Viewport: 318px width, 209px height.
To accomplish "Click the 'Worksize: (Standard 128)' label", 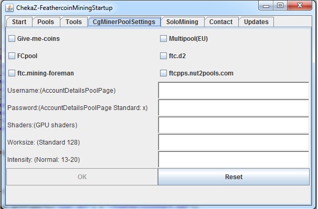I will pyautogui.click(x=44, y=142).
